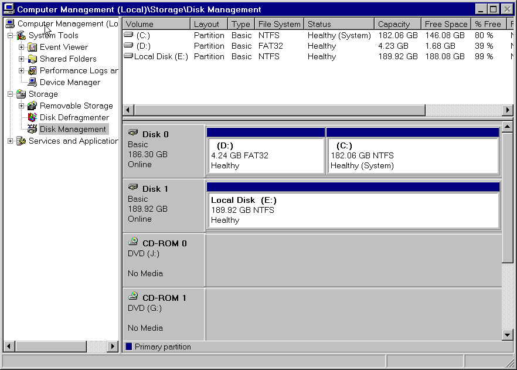Click the DVD (G:) label
517x370 pixels.
point(145,308)
